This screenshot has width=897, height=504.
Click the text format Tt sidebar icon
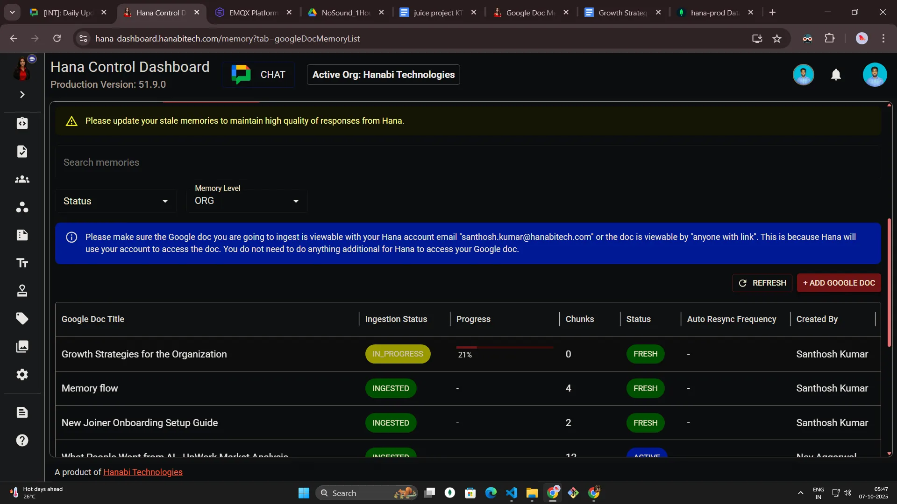[x=22, y=263]
